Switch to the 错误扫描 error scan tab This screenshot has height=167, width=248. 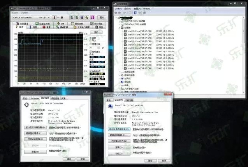tap(62, 27)
